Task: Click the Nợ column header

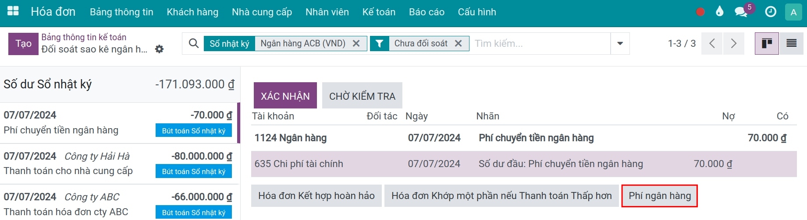Action: click(x=728, y=116)
